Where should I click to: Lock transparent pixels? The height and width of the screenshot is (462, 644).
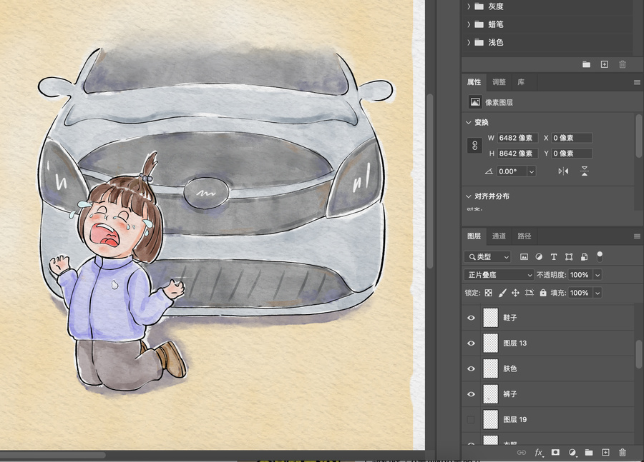click(x=488, y=293)
